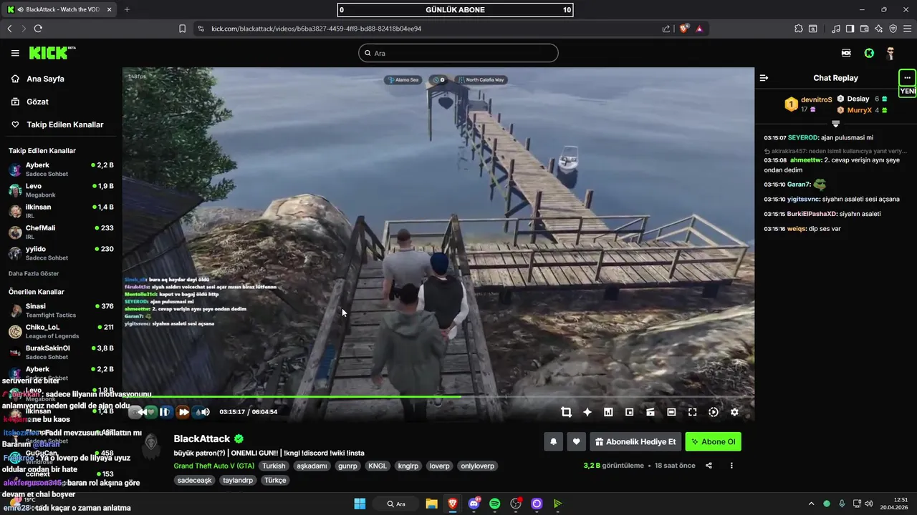917x515 pixels.
Task: Rewind the video
Action: point(143,412)
